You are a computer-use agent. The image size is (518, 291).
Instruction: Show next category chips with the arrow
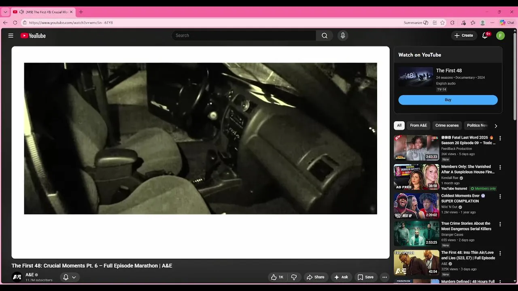[x=496, y=126]
